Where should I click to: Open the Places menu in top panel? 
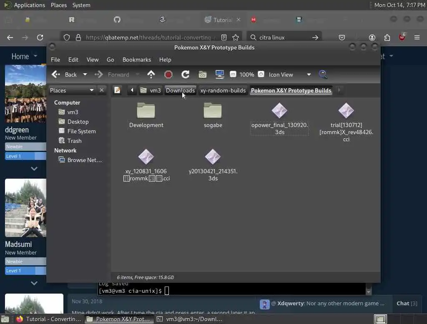click(x=59, y=5)
